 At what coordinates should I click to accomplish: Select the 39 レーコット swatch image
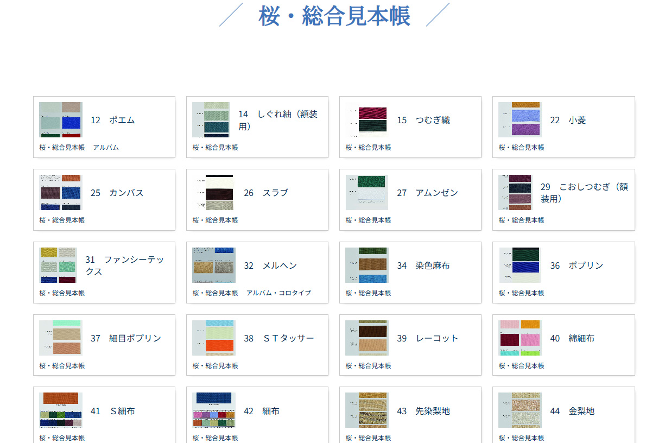point(367,338)
